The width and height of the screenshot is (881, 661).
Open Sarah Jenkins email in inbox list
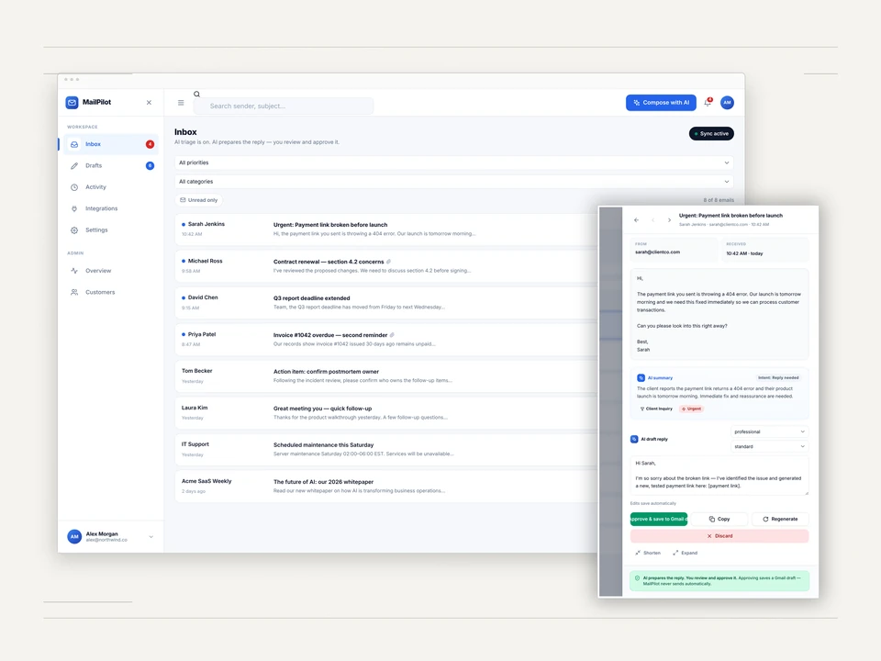(x=386, y=230)
